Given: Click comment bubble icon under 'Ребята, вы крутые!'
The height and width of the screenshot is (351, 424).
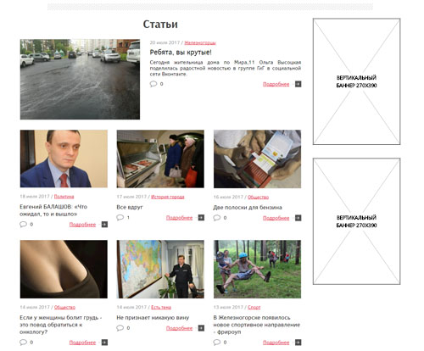Looking at the screenshot, I should click(x=153, y=84).
